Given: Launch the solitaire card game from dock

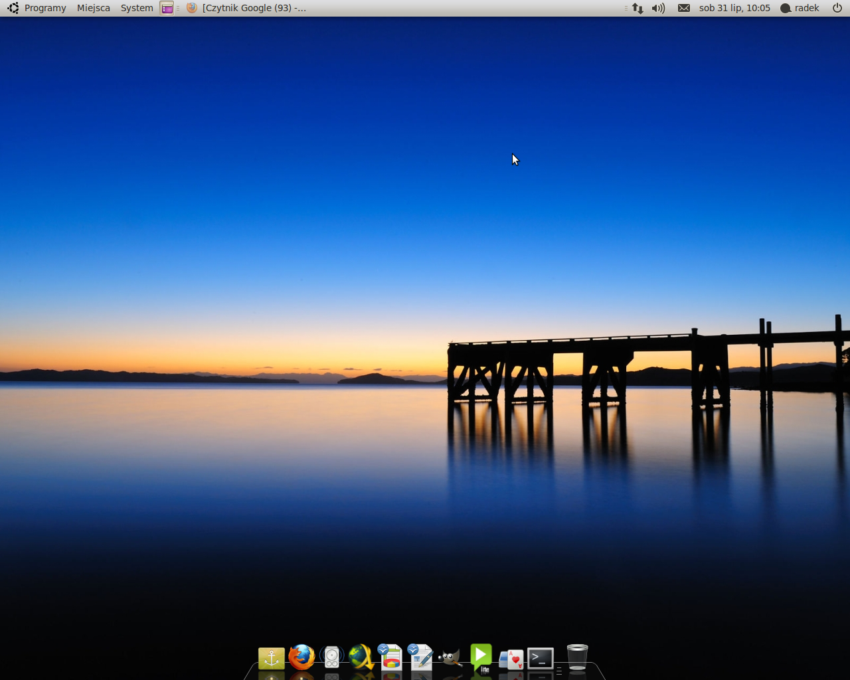Looking at the screenshot, I should pyautogui.click(x=511, y=659).
